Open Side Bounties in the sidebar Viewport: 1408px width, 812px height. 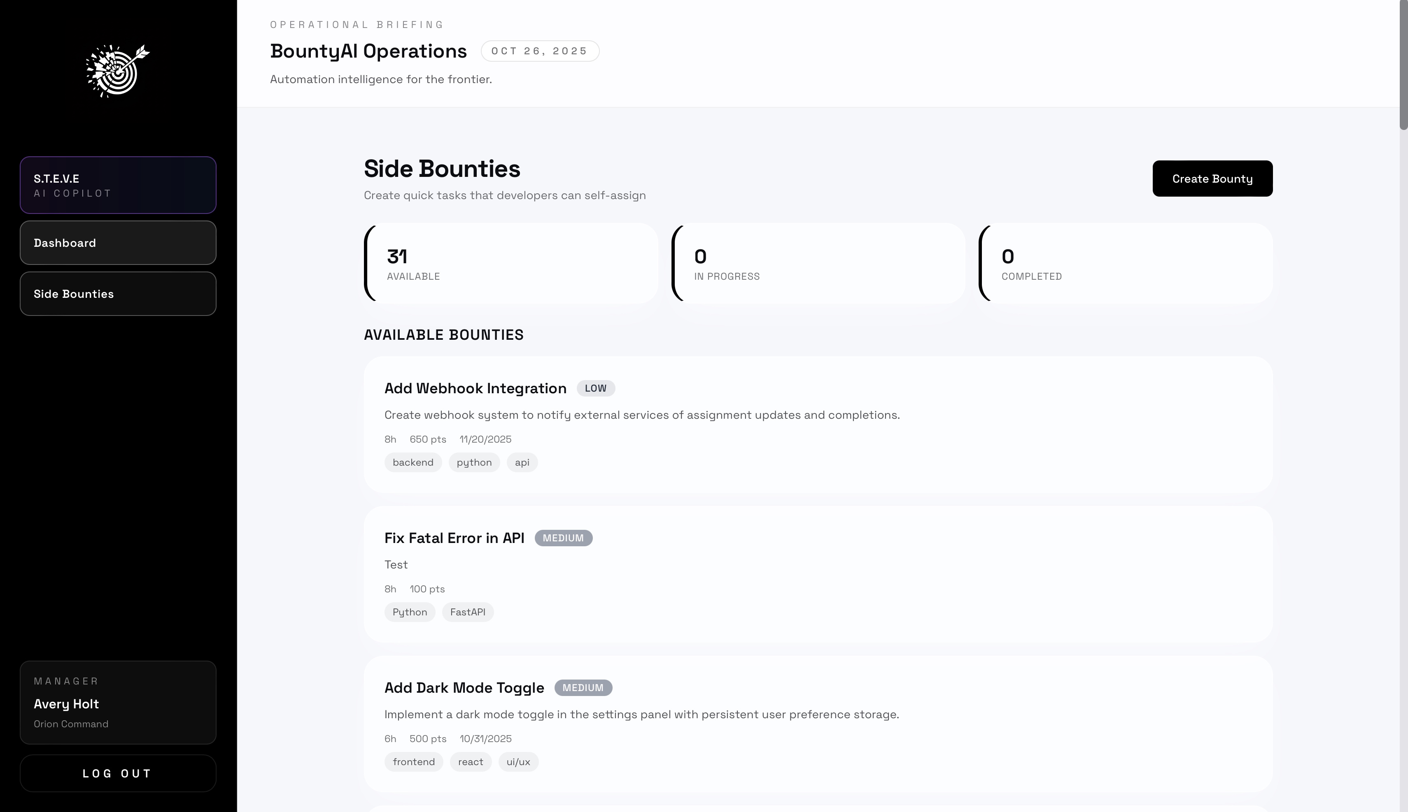pyautogui.click(x=118, y=294)
